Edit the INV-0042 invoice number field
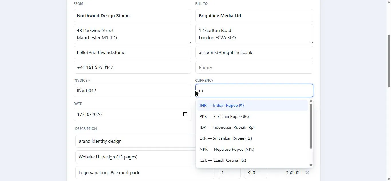The height and width of the screenshot is (181, 391). (x=132, y=90)
